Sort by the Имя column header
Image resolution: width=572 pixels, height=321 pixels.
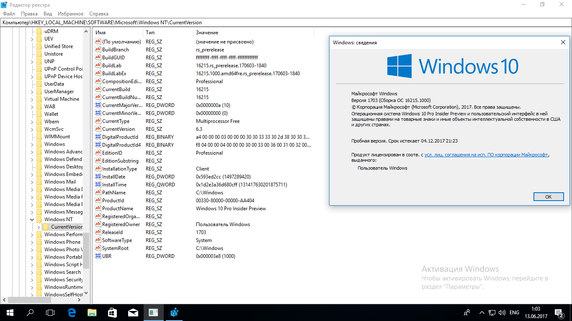(118, 33)
